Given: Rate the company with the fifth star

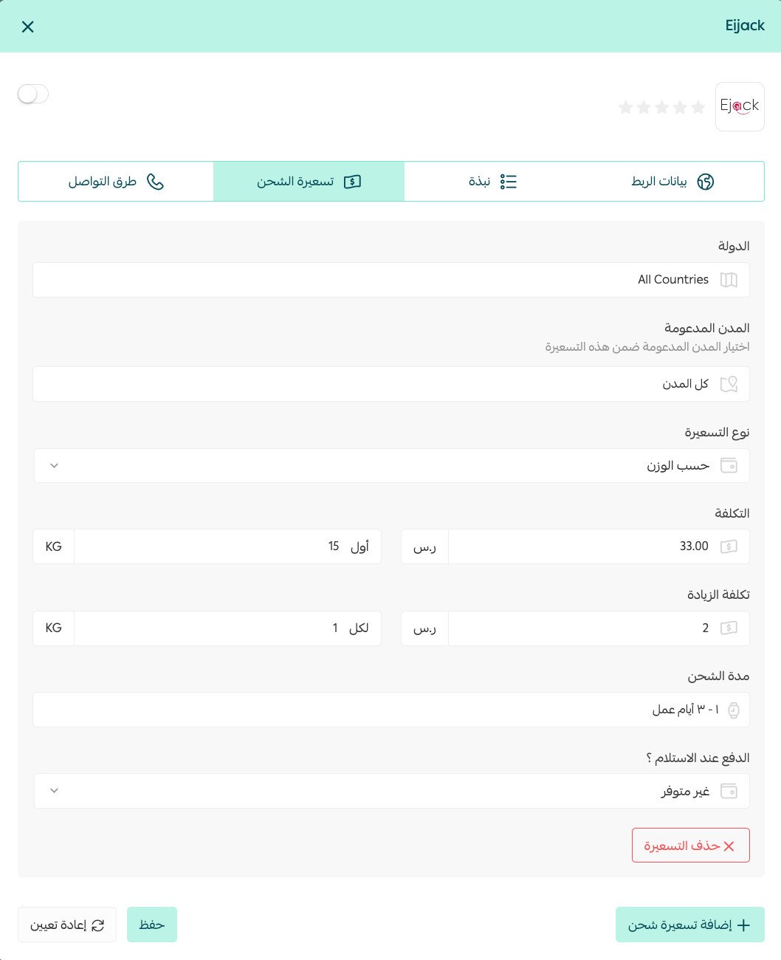Looking at the screenshot, I should tap(625, 108).
